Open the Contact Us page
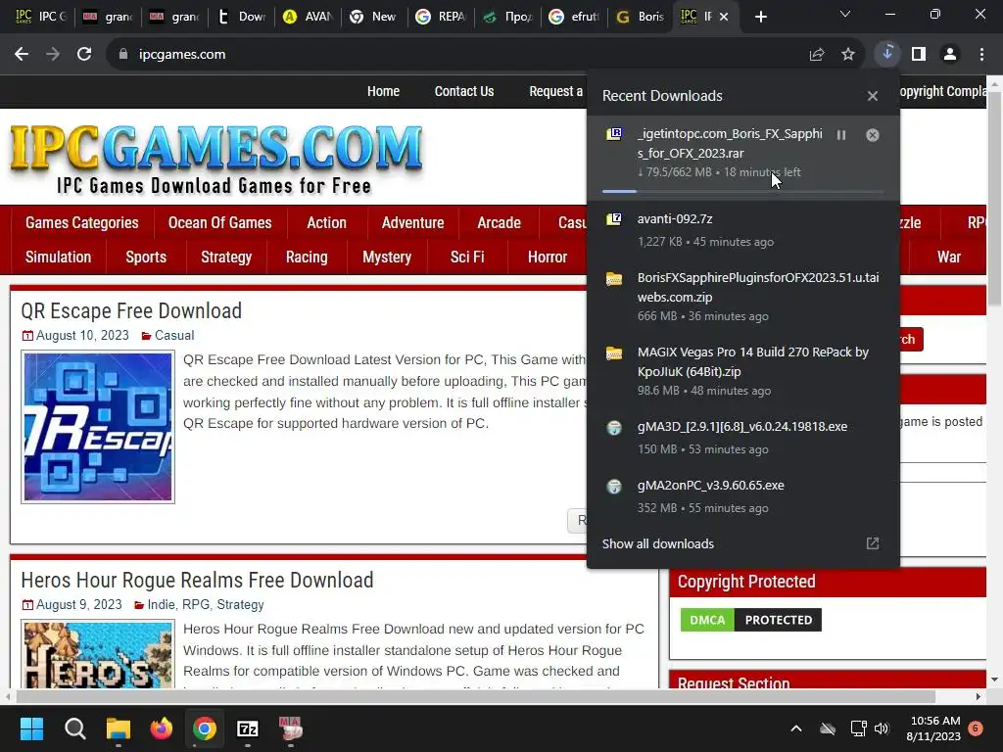1003x752 pixels. (x=464, y=91)
